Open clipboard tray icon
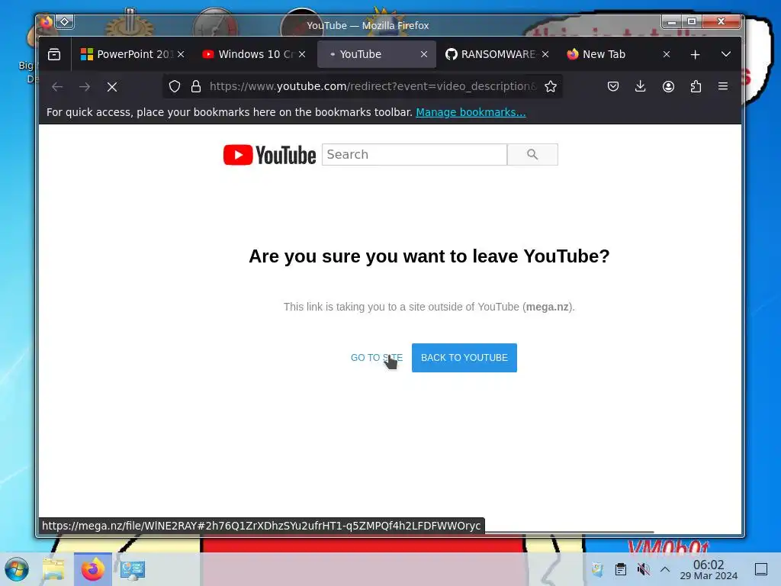Image resolution: width=781 pixels, height=586 pixels. pyautogui.click(x=621, y=569)
